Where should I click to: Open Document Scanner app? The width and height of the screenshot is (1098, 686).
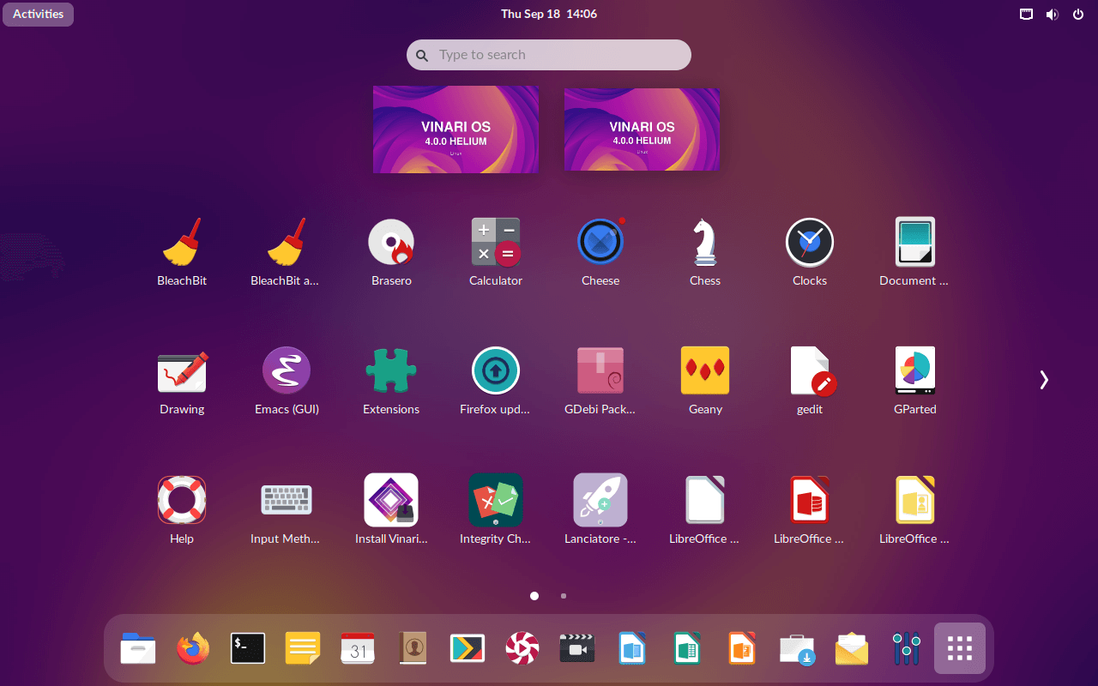[914, 243]
